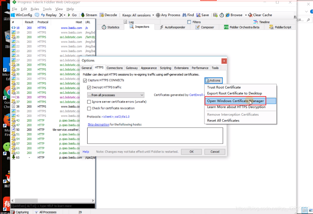313x214 pixels.
Task: Switch to Appearance options tab
Action: point(149,68)
